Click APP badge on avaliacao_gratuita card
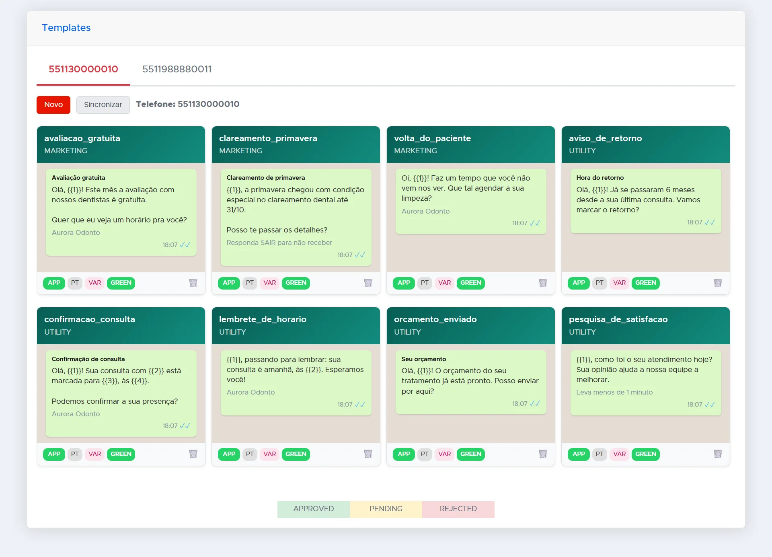 54,283
